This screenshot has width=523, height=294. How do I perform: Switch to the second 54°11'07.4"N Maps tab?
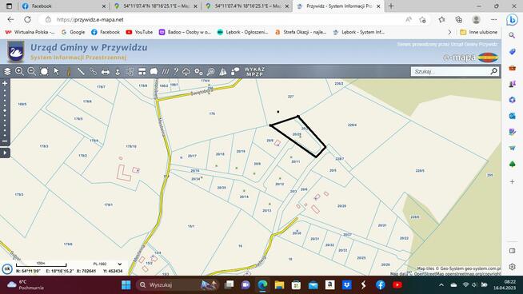click(x=247, y=6)
